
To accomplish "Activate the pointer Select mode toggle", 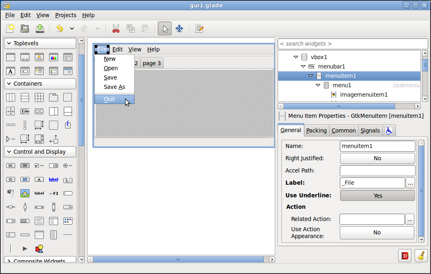I will [x=165, y=29].
